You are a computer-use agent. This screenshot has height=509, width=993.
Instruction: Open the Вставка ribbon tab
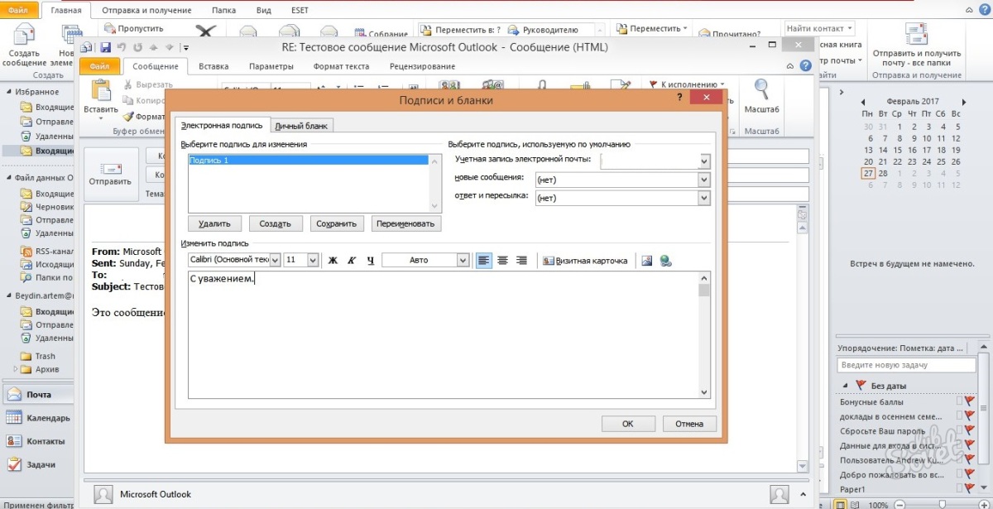pos(213,66)
